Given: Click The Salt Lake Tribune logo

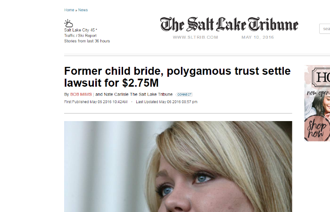Looking at the screenshot, I should [229, 24].
